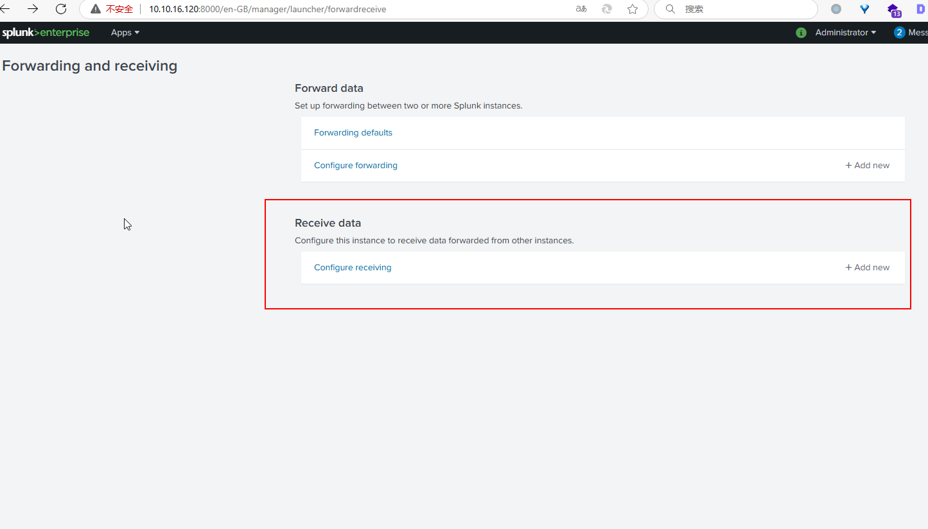This screenshot has width=928, height=529.
Task: Expand the Apps dropdown menu
Action: pos(125,33)
